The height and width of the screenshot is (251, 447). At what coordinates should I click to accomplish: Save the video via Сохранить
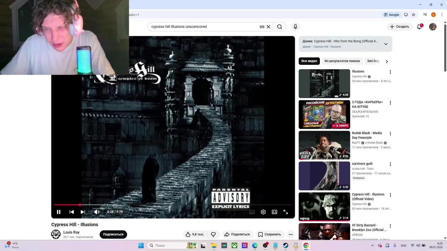(x=269, y=234)
